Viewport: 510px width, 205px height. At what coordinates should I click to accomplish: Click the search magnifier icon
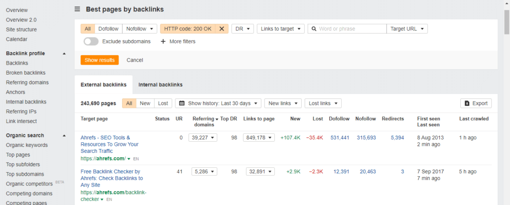point(314,28)
